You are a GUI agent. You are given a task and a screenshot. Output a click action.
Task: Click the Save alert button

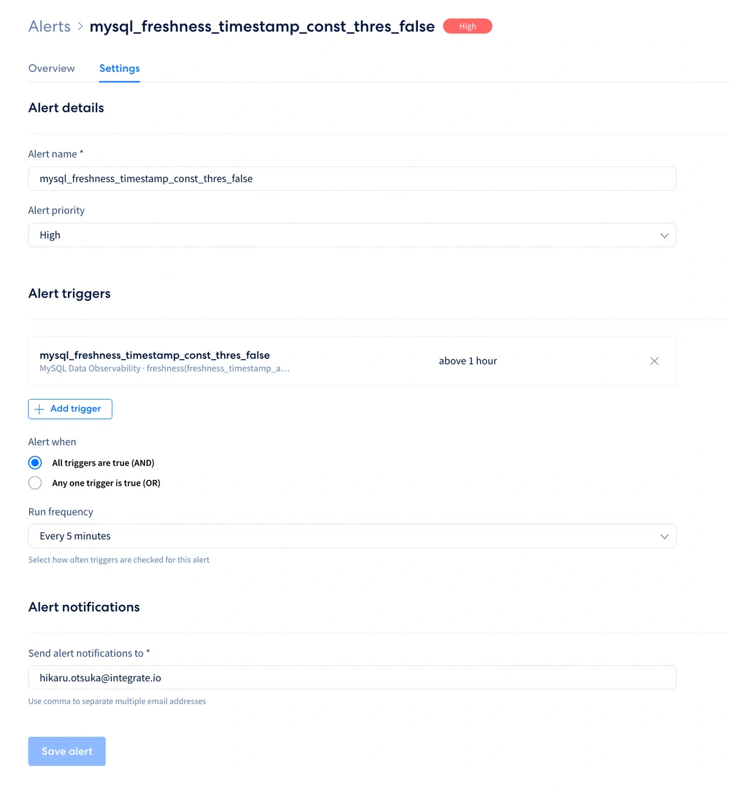[67, 751]
